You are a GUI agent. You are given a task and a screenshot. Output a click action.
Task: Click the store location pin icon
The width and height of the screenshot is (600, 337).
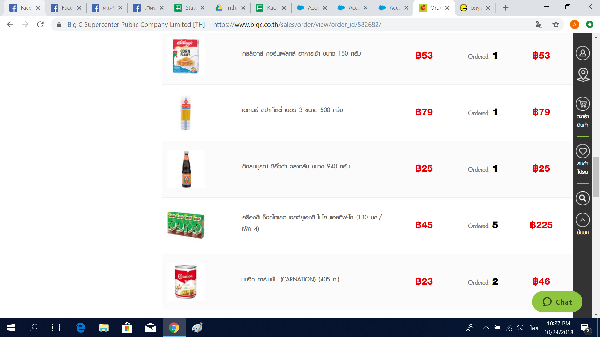click(583, 75)
